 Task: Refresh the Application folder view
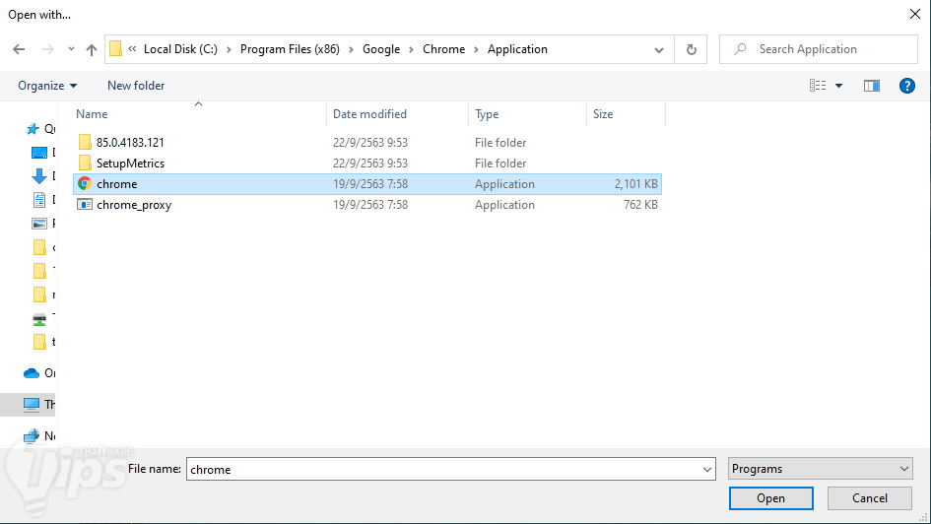(x=691, y=49)
